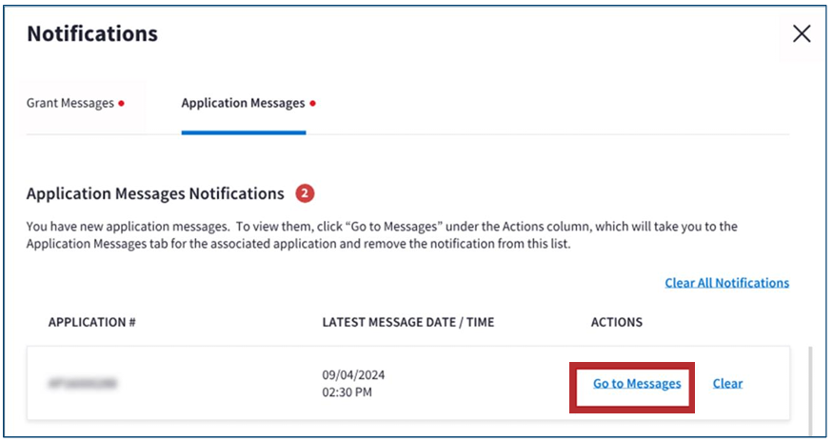Close the Notifications panel with the X
Image resolution: width=833 pixels, height=442 pixels.
point(802,34)
